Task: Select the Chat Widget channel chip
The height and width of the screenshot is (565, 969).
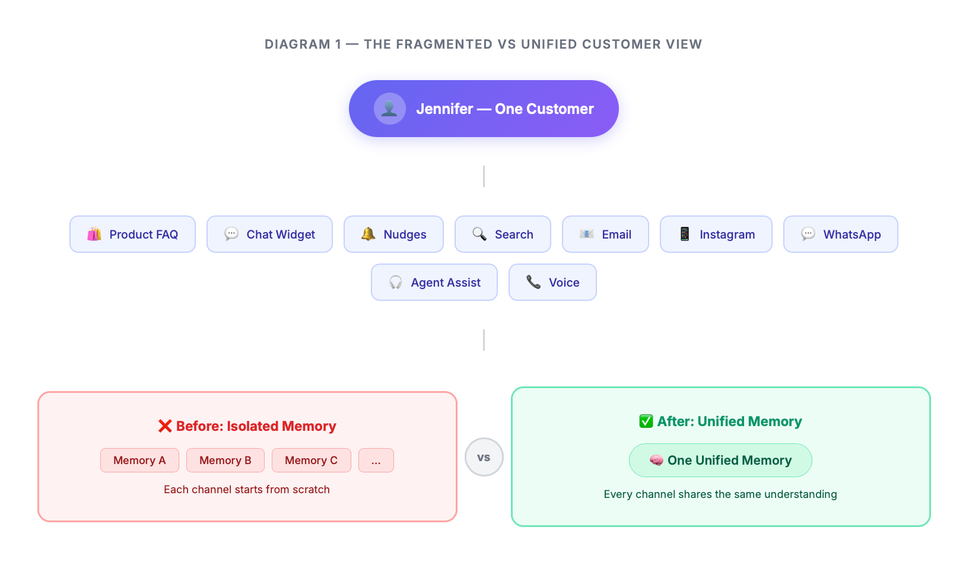Action: point(269,234)
